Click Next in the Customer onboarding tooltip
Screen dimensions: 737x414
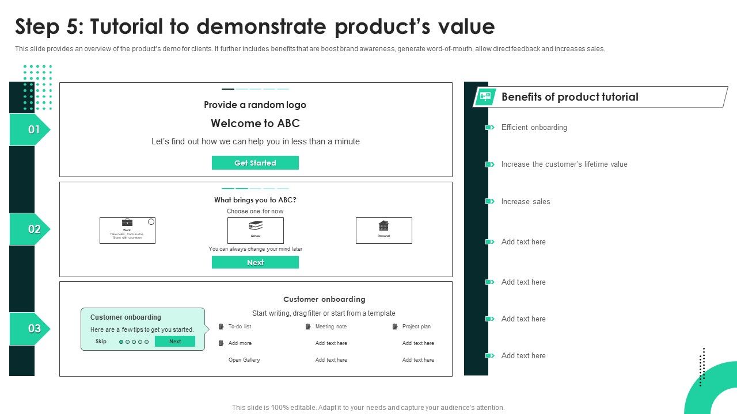click(x=175, y=342)
